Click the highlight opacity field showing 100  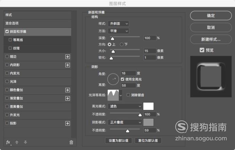coord(150,114)
